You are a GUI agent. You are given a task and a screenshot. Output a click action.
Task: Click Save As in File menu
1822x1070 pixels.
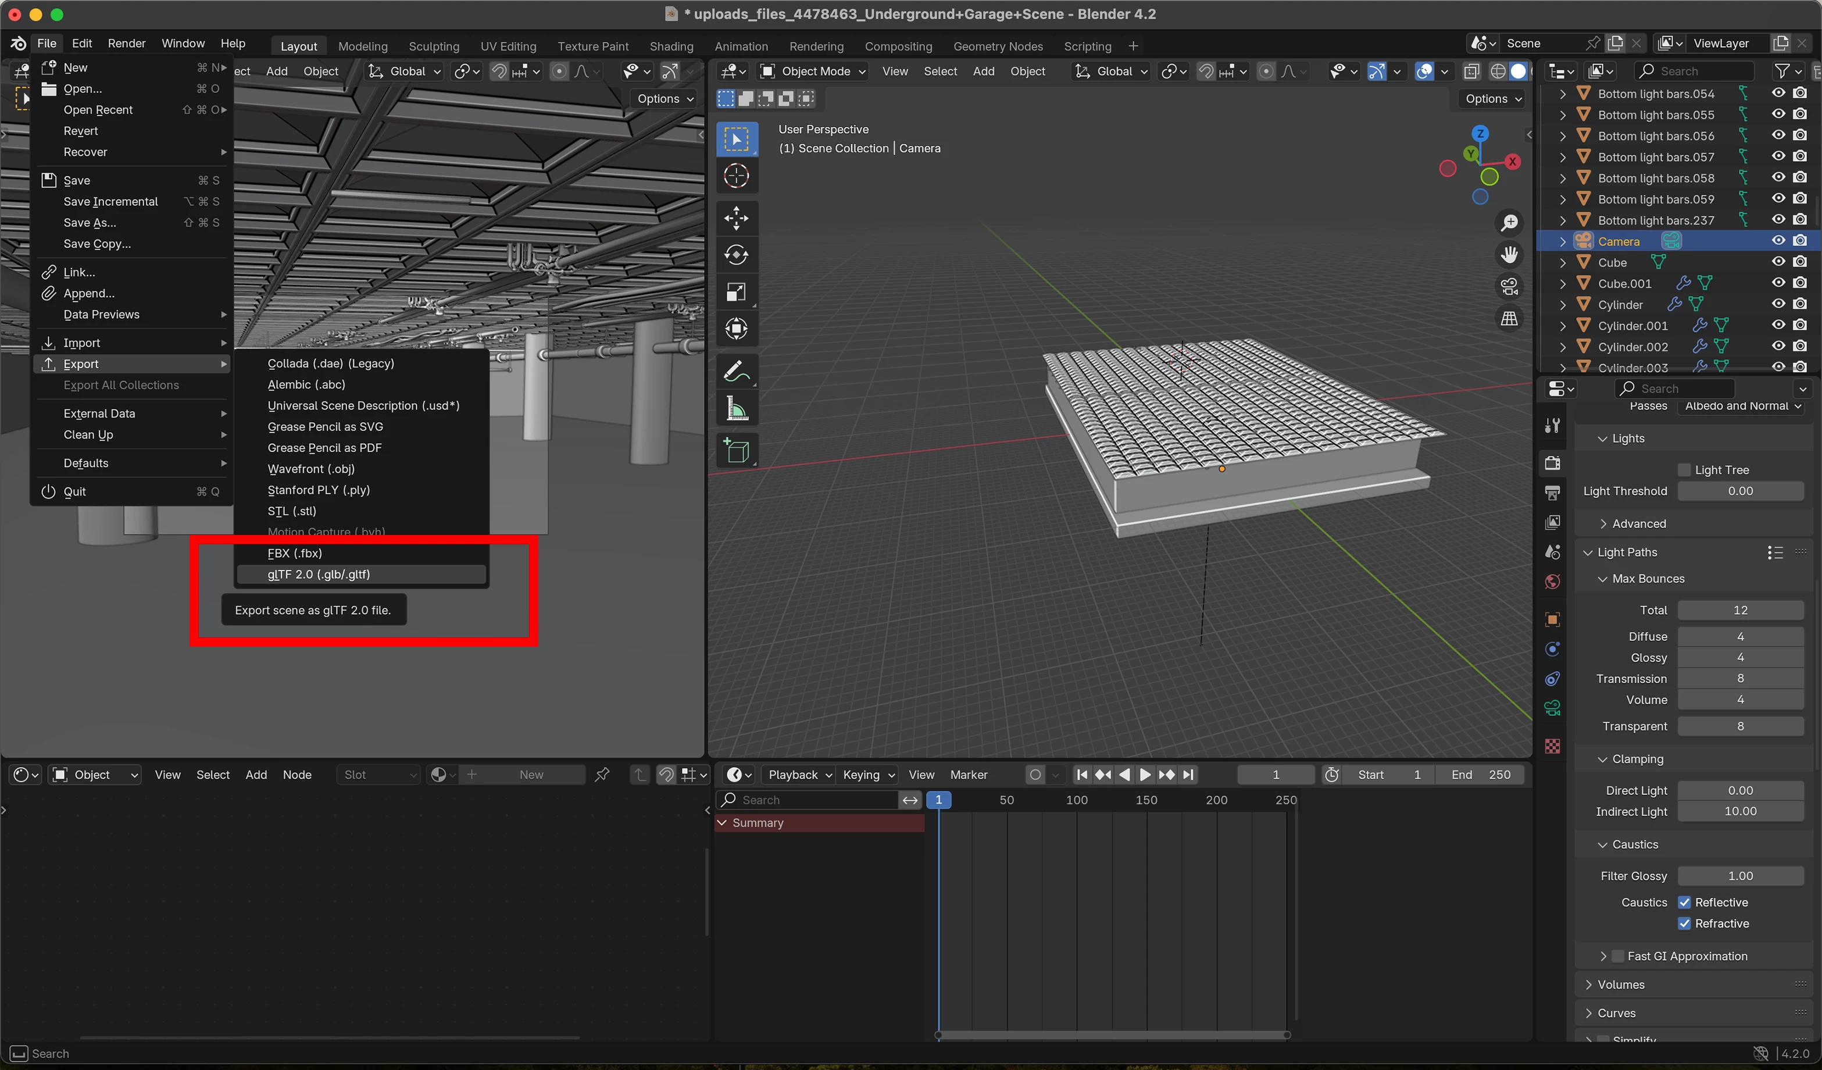tap(90, 223)
